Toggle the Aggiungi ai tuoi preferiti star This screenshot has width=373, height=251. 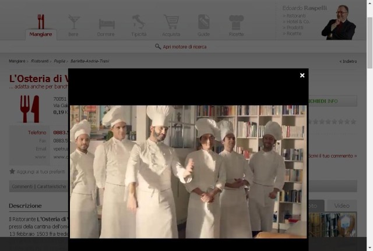(x=12, y=171)
